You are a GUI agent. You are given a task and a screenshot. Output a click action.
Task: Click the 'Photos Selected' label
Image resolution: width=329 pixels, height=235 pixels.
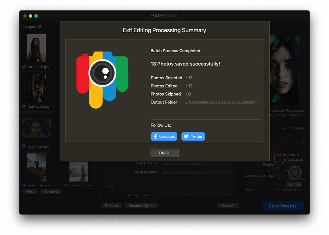click(x=166, y=78)
